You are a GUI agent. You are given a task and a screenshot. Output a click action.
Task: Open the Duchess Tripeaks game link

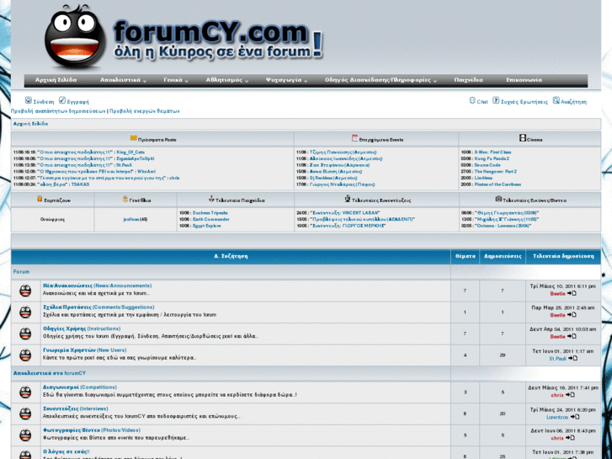coord(210,213)
